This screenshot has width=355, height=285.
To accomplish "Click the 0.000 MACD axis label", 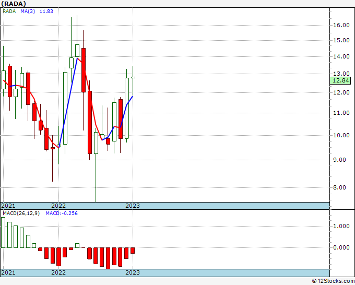I will coord(341,247).
